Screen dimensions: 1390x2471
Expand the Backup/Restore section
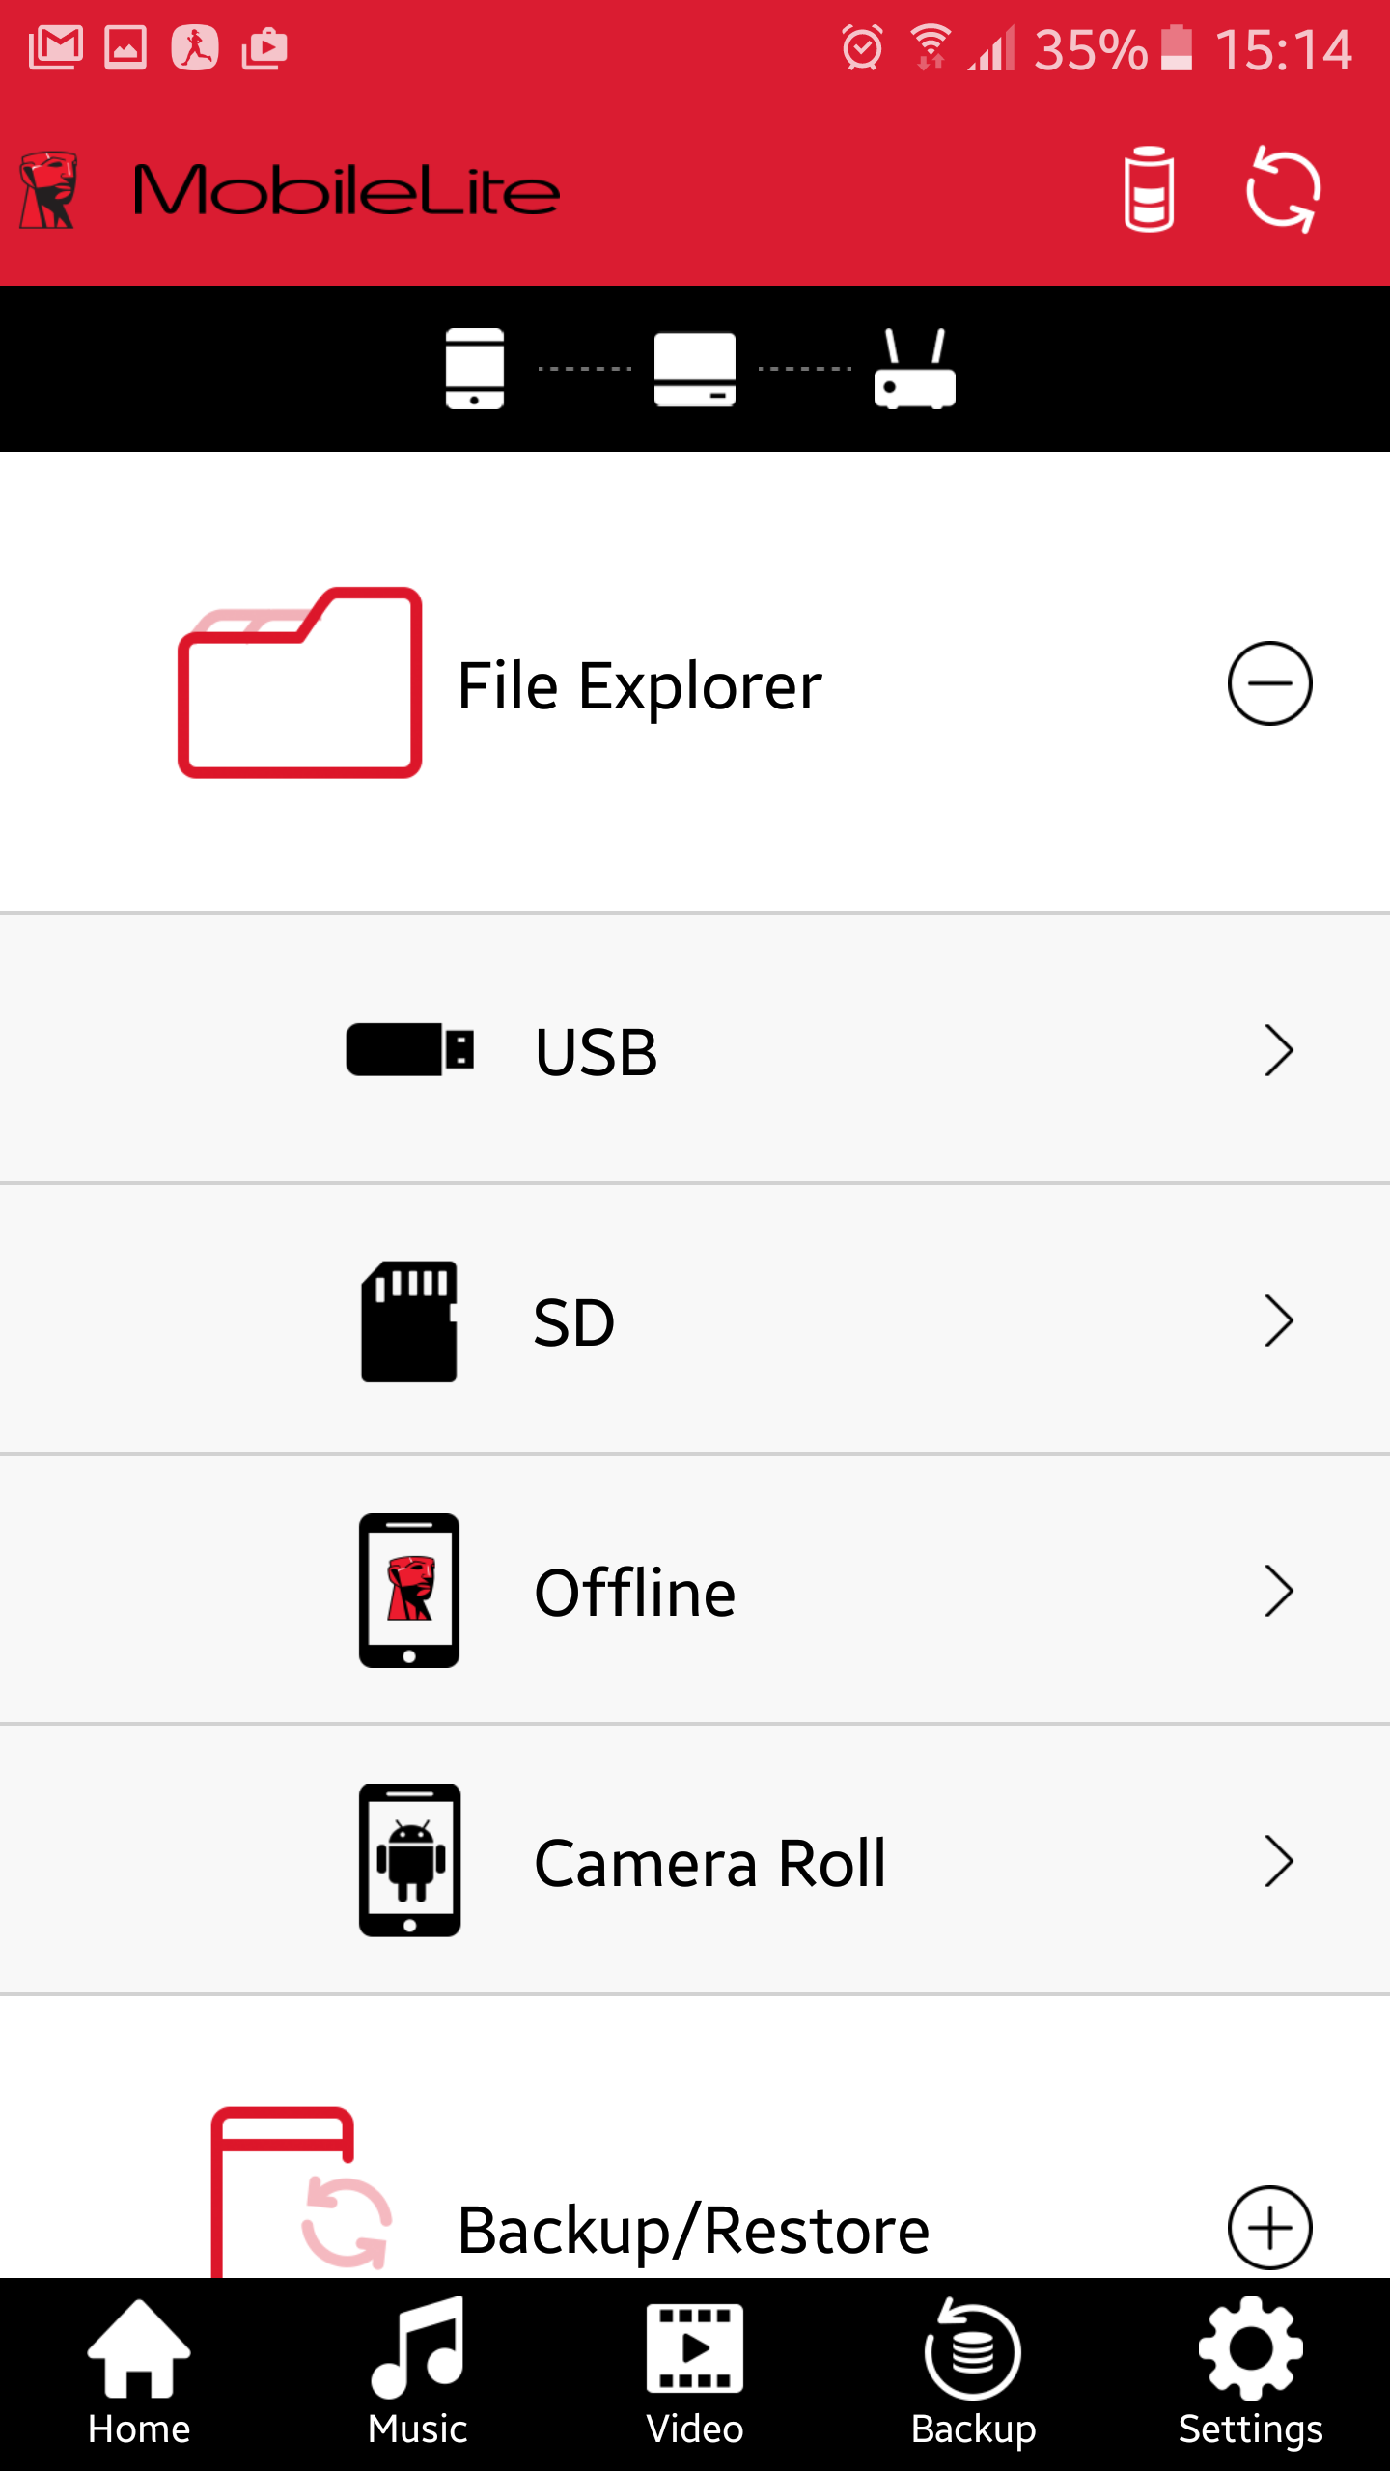click(x=1269, y=2228)
